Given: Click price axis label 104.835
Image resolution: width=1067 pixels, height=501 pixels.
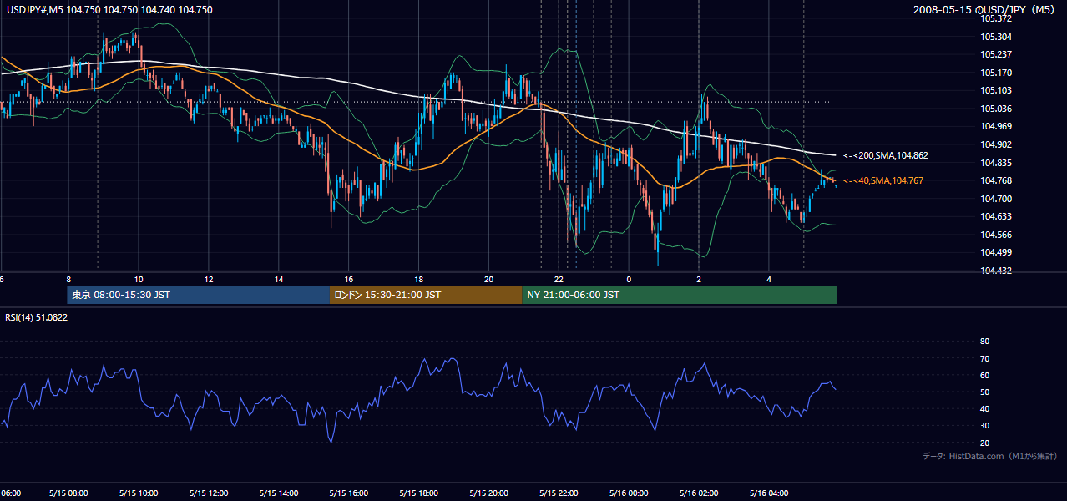Looking at the screenshot, I should coord(997,163).
